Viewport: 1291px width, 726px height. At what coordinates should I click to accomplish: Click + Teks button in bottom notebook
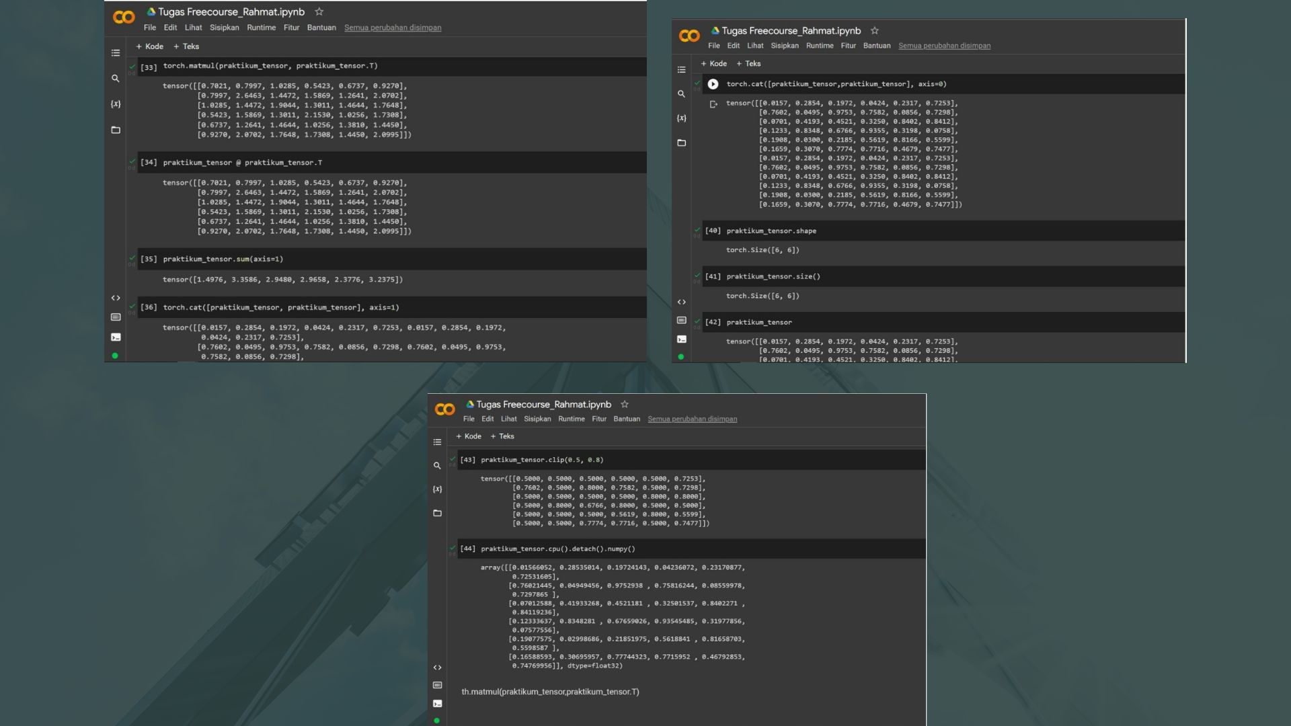point(502,436)
